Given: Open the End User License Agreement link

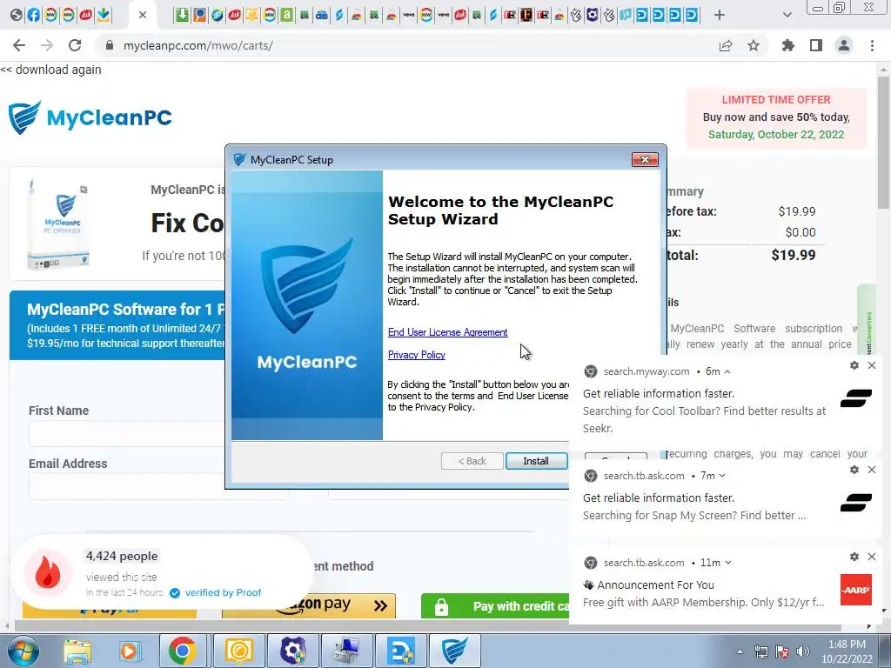Looking at the screenshot, I should 448,332.
